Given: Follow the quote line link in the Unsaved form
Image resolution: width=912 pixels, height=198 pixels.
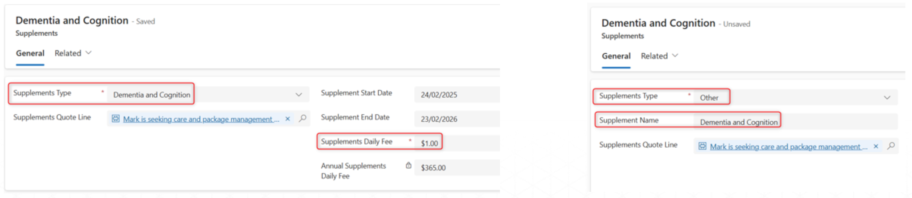Looking at the screenshot, I should (788, 147).
